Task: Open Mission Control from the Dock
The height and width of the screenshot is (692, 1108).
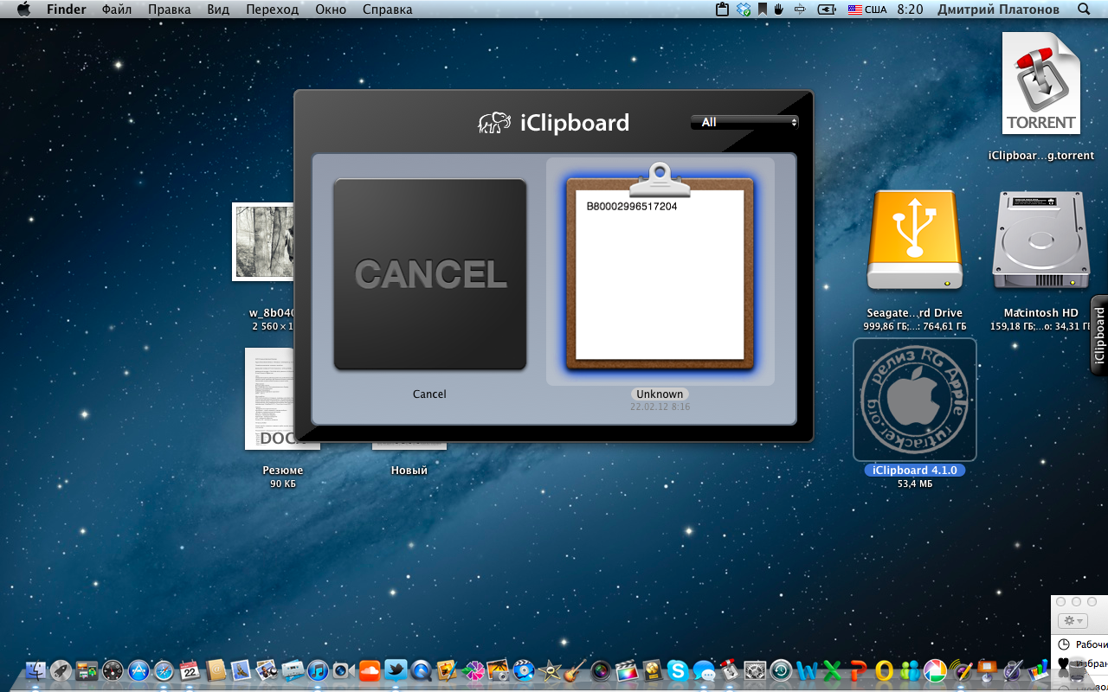Action: coord(87,670)
